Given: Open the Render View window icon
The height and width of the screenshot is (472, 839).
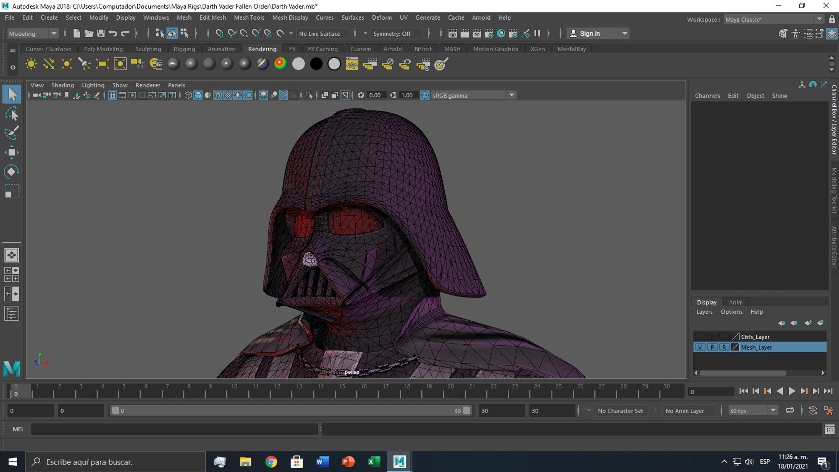Looking at the screenshot, I should click(453, 33).
